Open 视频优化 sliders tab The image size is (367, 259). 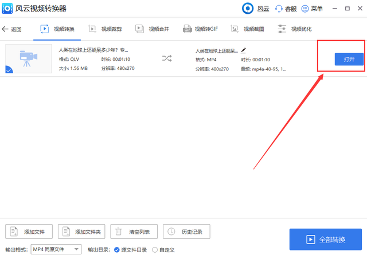tap(294, 29)
